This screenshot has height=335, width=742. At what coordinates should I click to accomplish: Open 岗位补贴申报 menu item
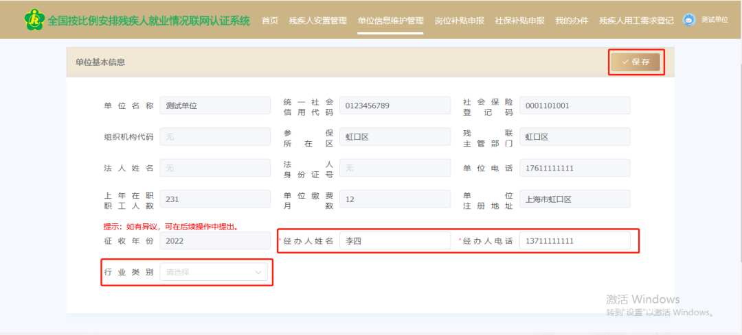coord(460,21)
